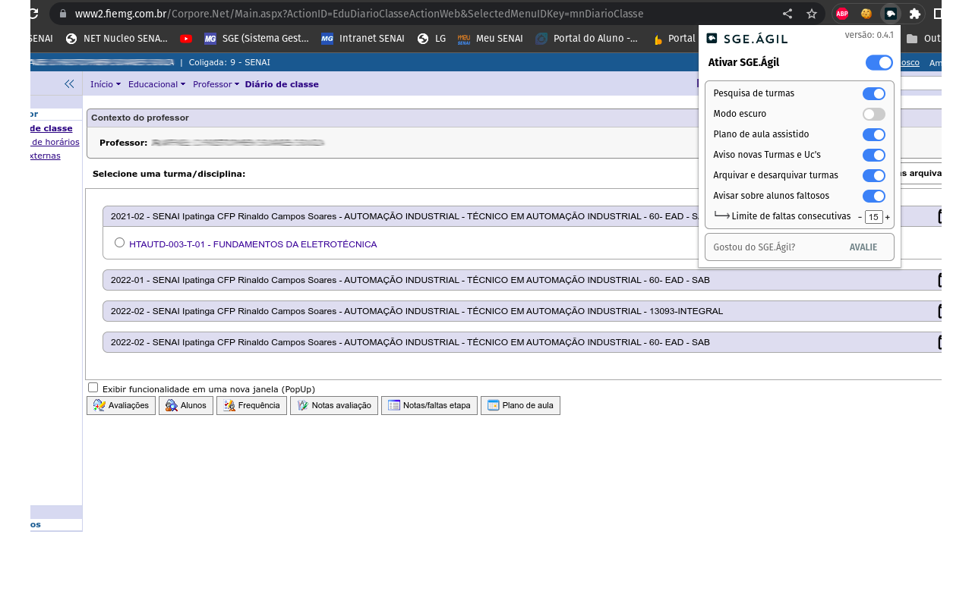Open the 'xternas' sidebar link
Image resolution: width=972 pixels, height=607 pixels.
coord(46,156)
